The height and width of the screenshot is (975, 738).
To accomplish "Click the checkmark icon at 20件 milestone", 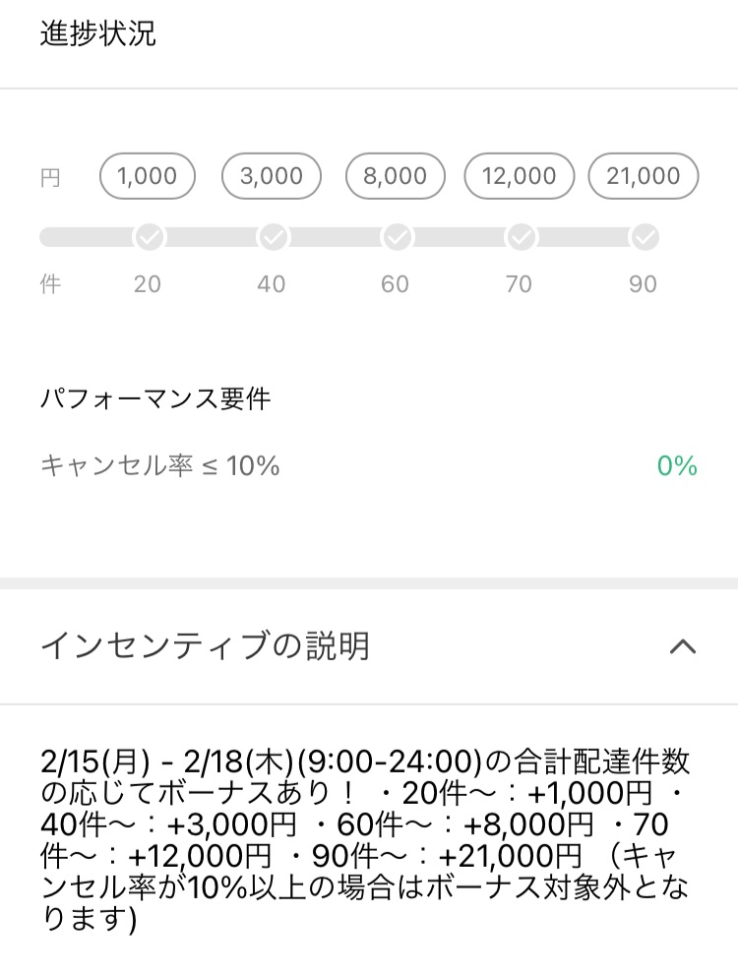I will tap(150, 237).
